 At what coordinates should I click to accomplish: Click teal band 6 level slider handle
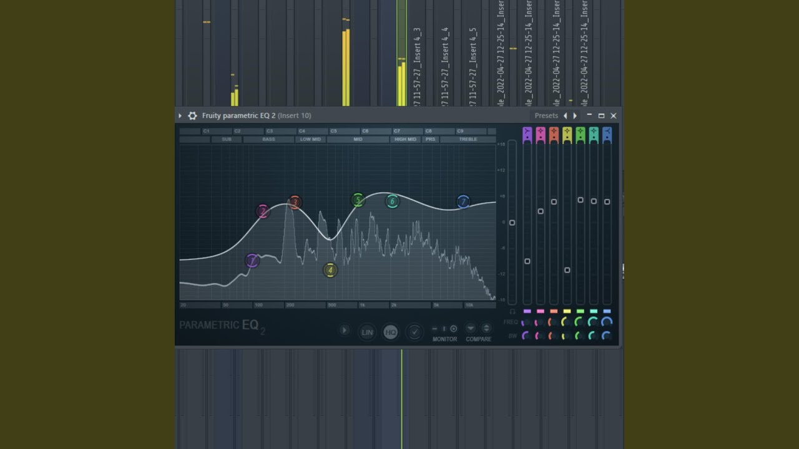coord(594,201)
